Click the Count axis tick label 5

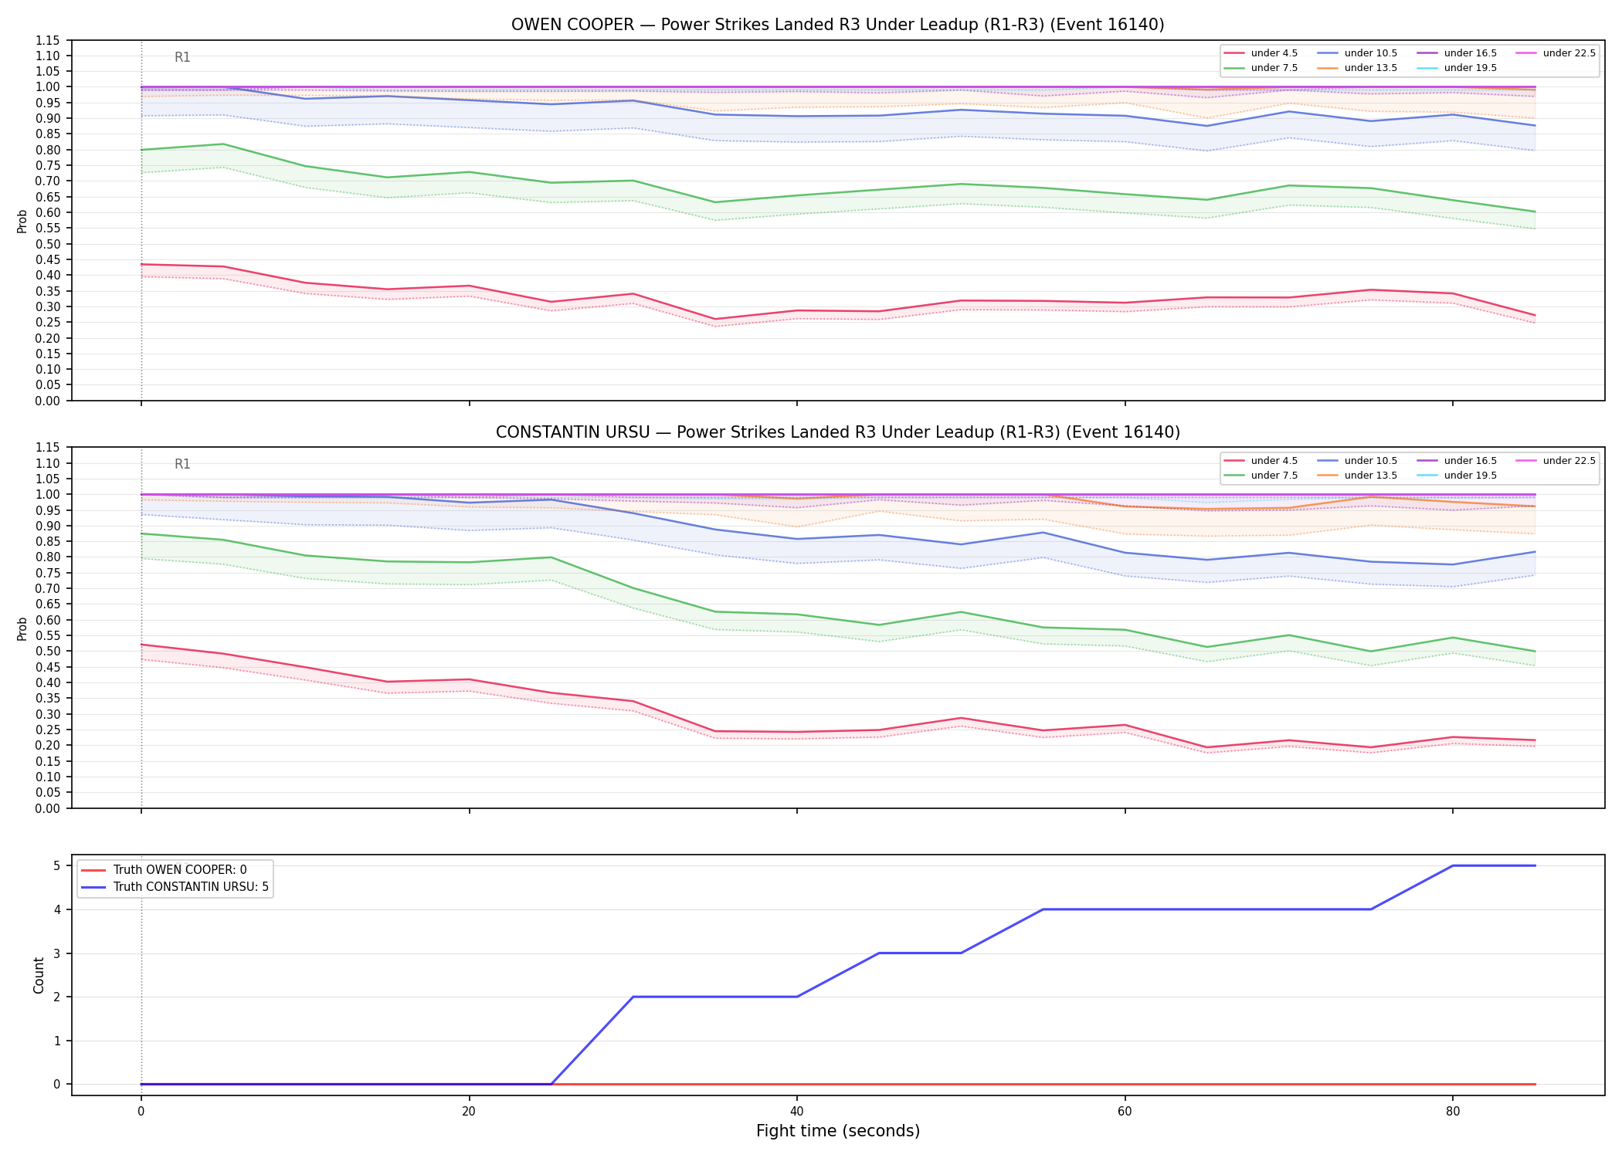coord(57,865)
